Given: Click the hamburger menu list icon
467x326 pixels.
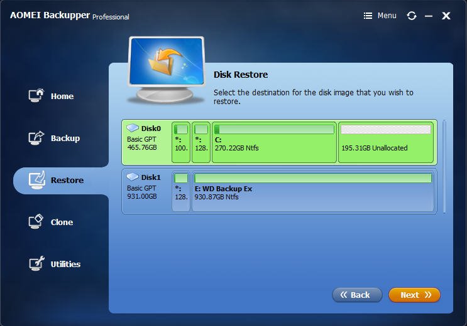Looking at the screenshot, I should click(x=368, y=16).
